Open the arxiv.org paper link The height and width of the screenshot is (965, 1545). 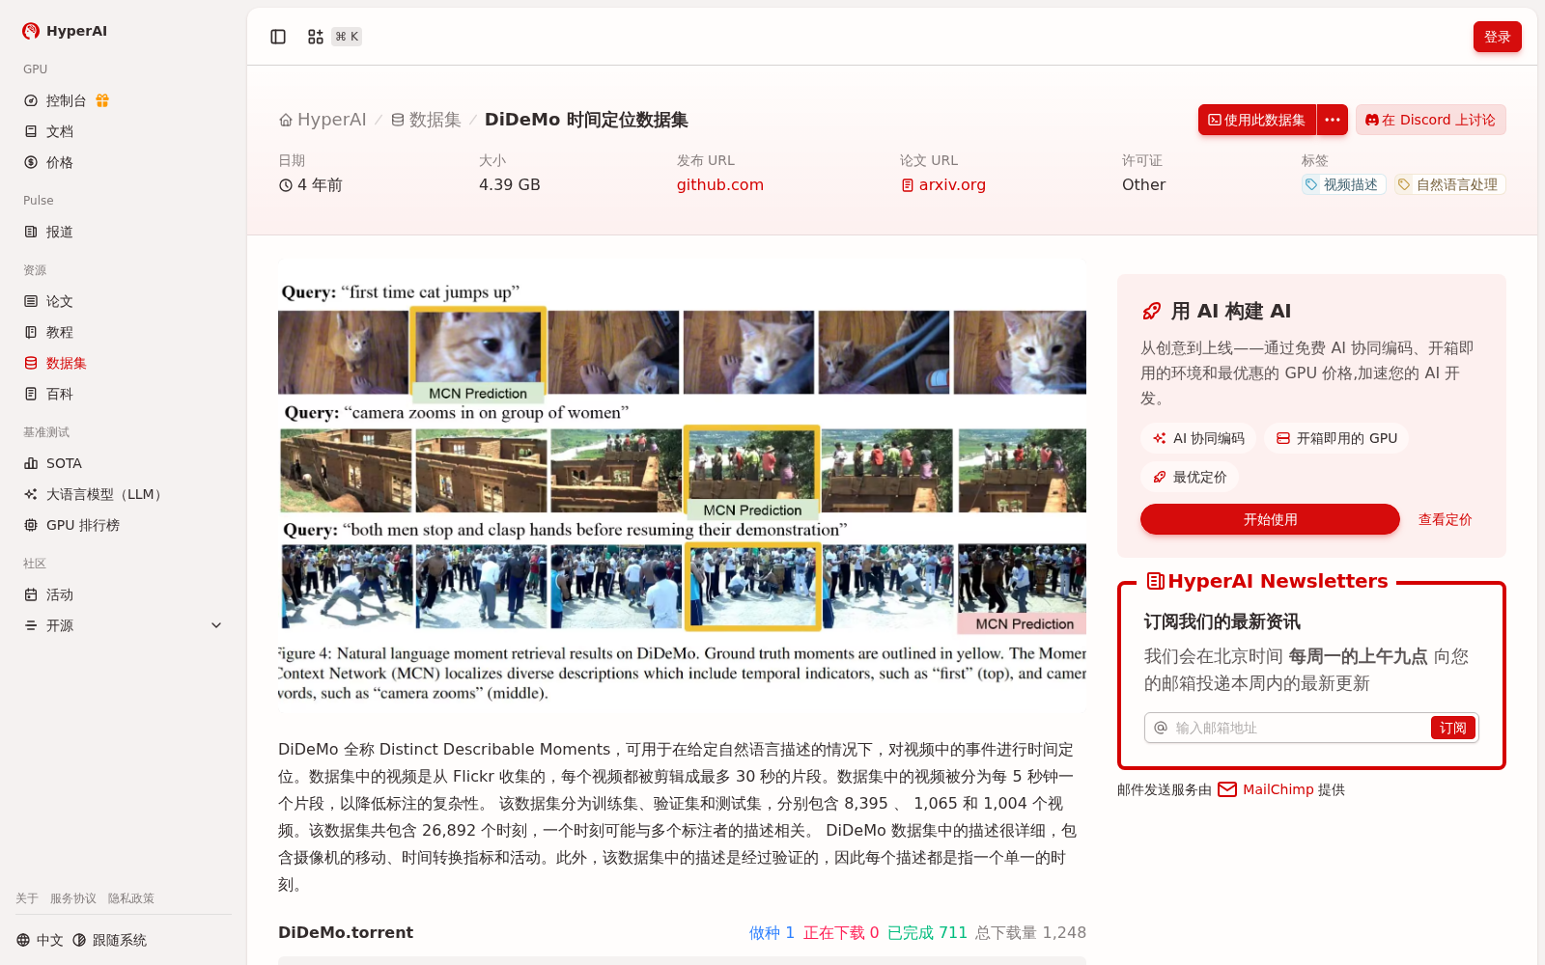click(x=943, y=184)
